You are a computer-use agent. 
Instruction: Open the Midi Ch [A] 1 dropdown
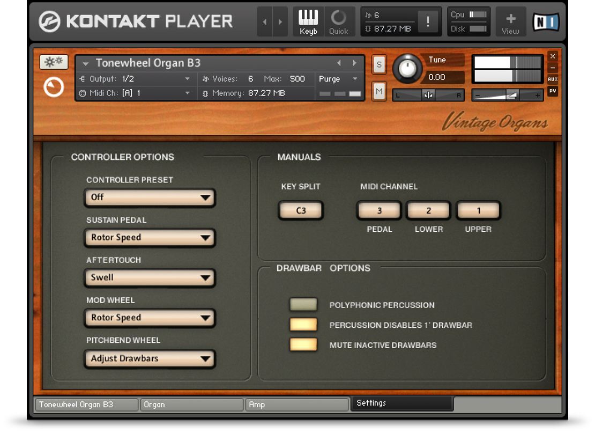137,93
